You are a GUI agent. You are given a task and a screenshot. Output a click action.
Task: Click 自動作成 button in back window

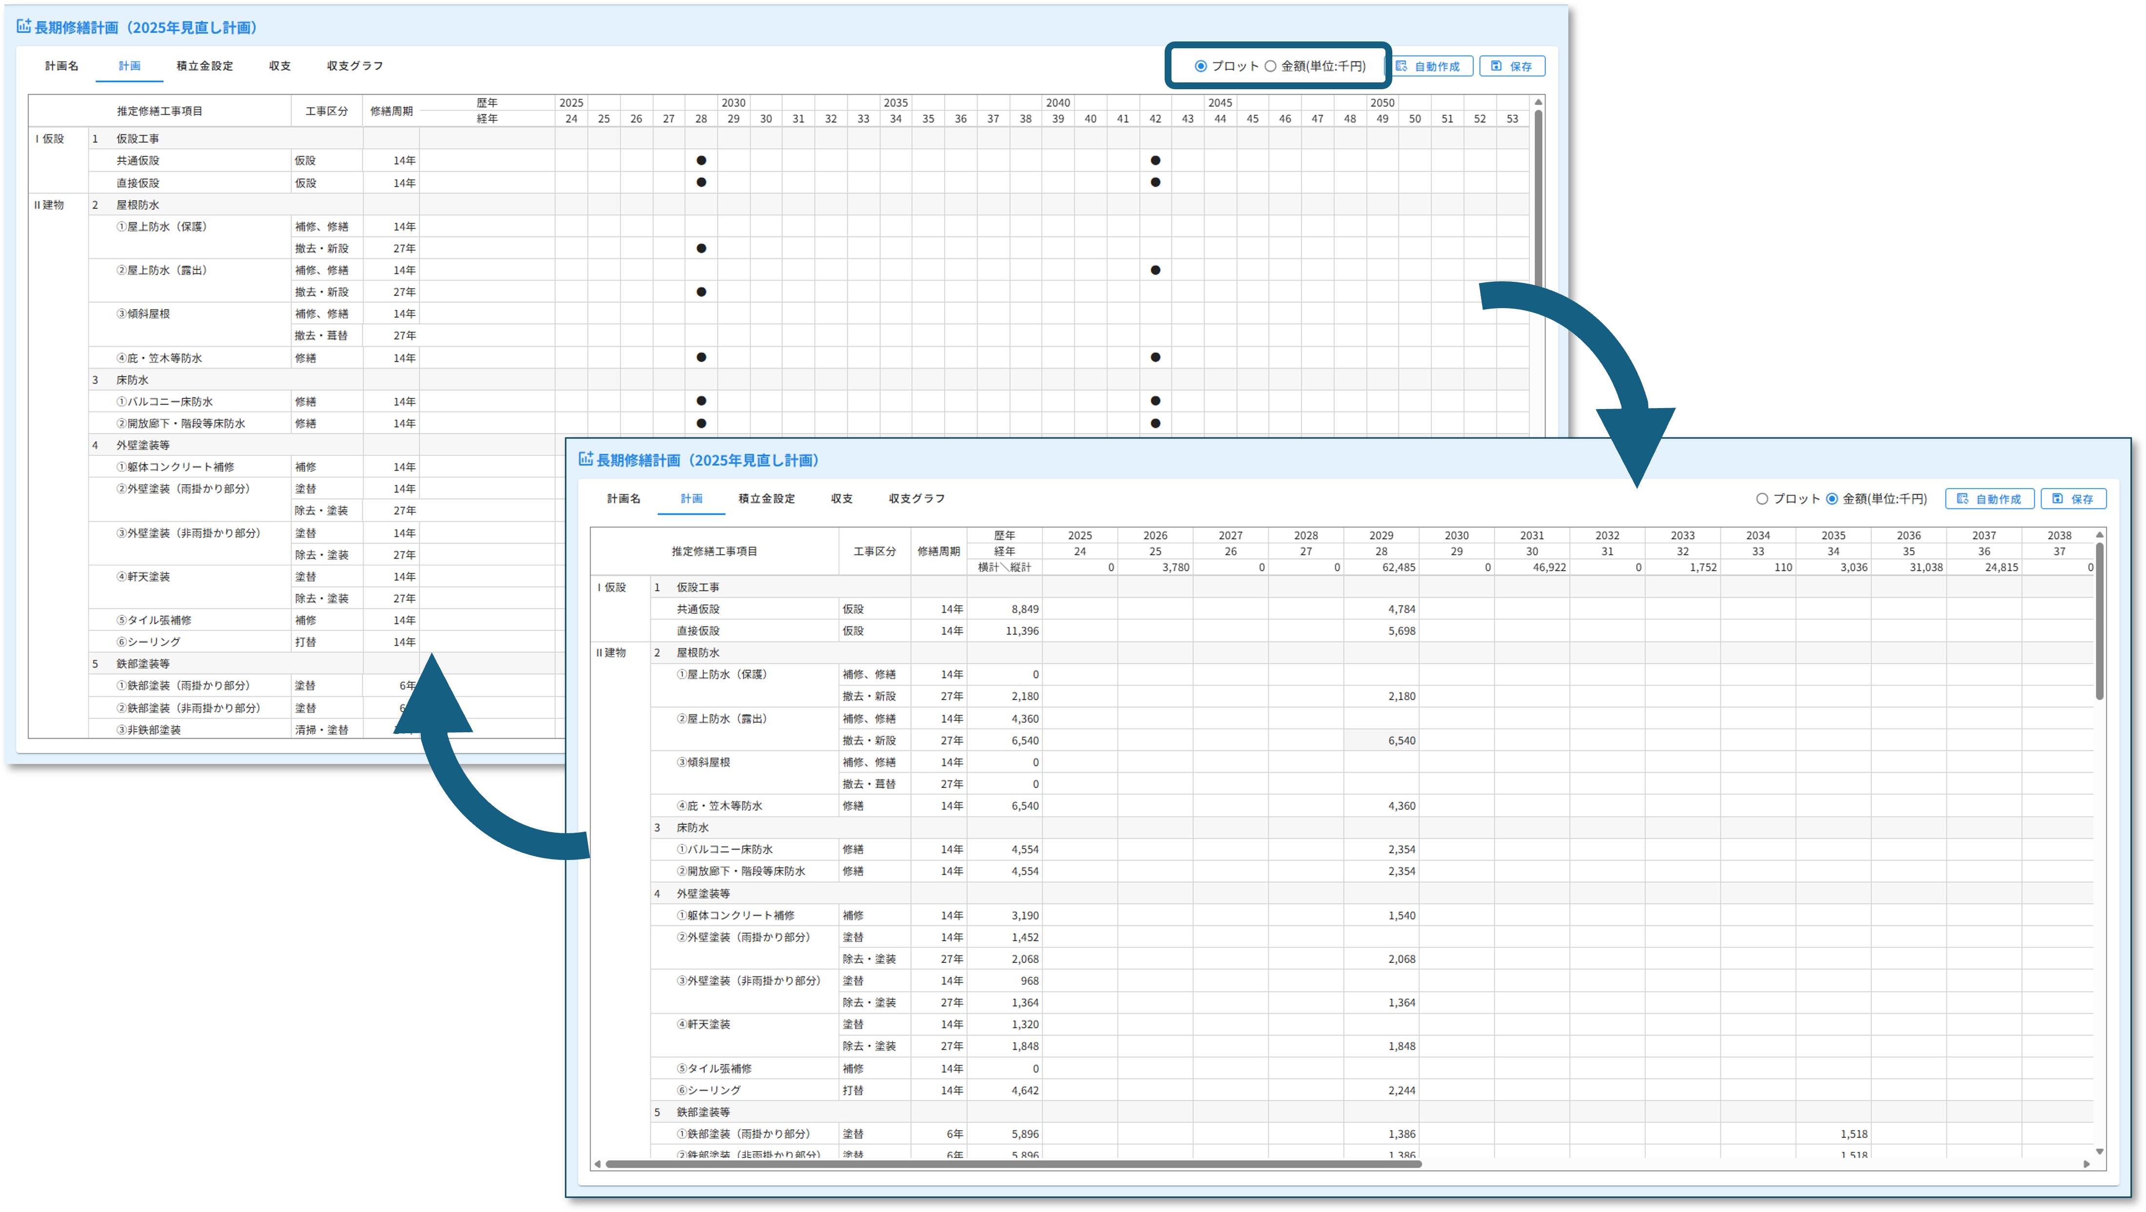tap(1429, 66)
